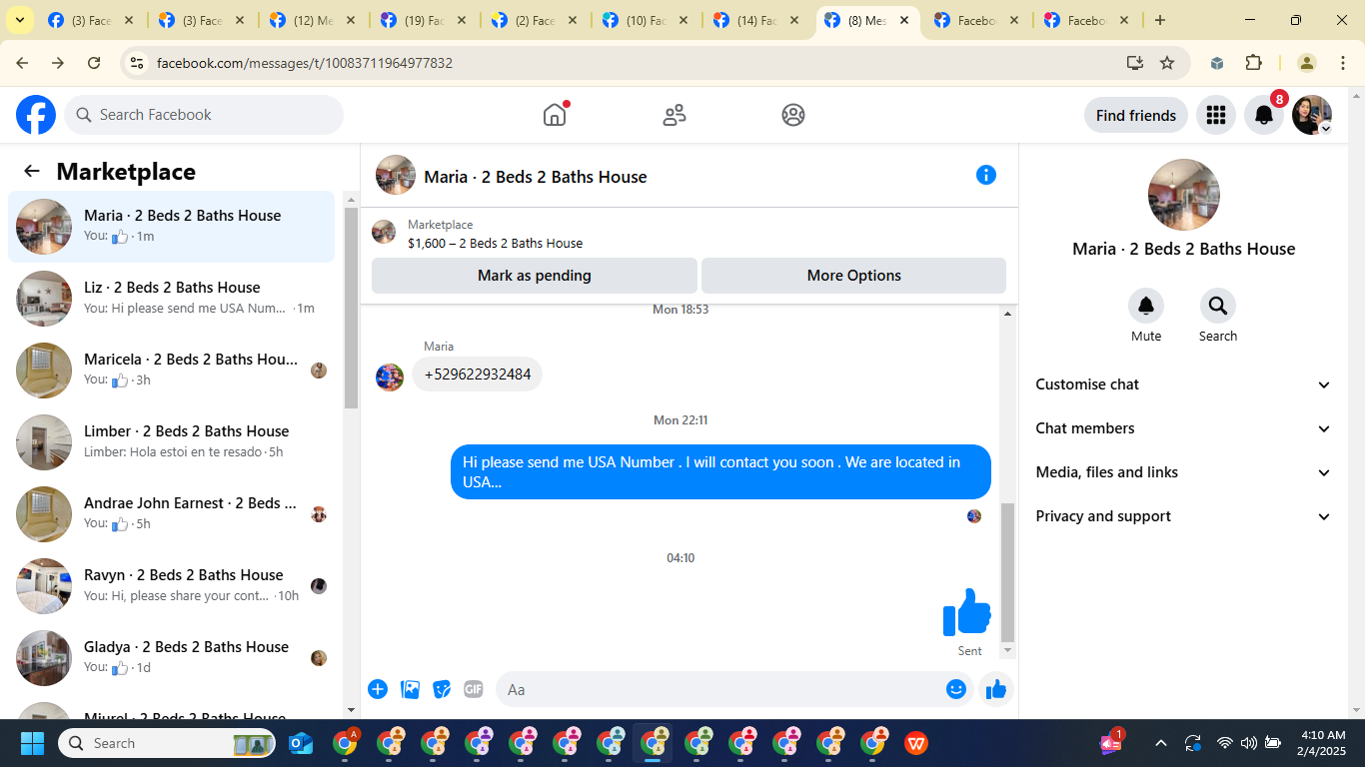Click the plus icon for more actions
This screenshot has height=767, width=1365.
(x=378, y=689)
